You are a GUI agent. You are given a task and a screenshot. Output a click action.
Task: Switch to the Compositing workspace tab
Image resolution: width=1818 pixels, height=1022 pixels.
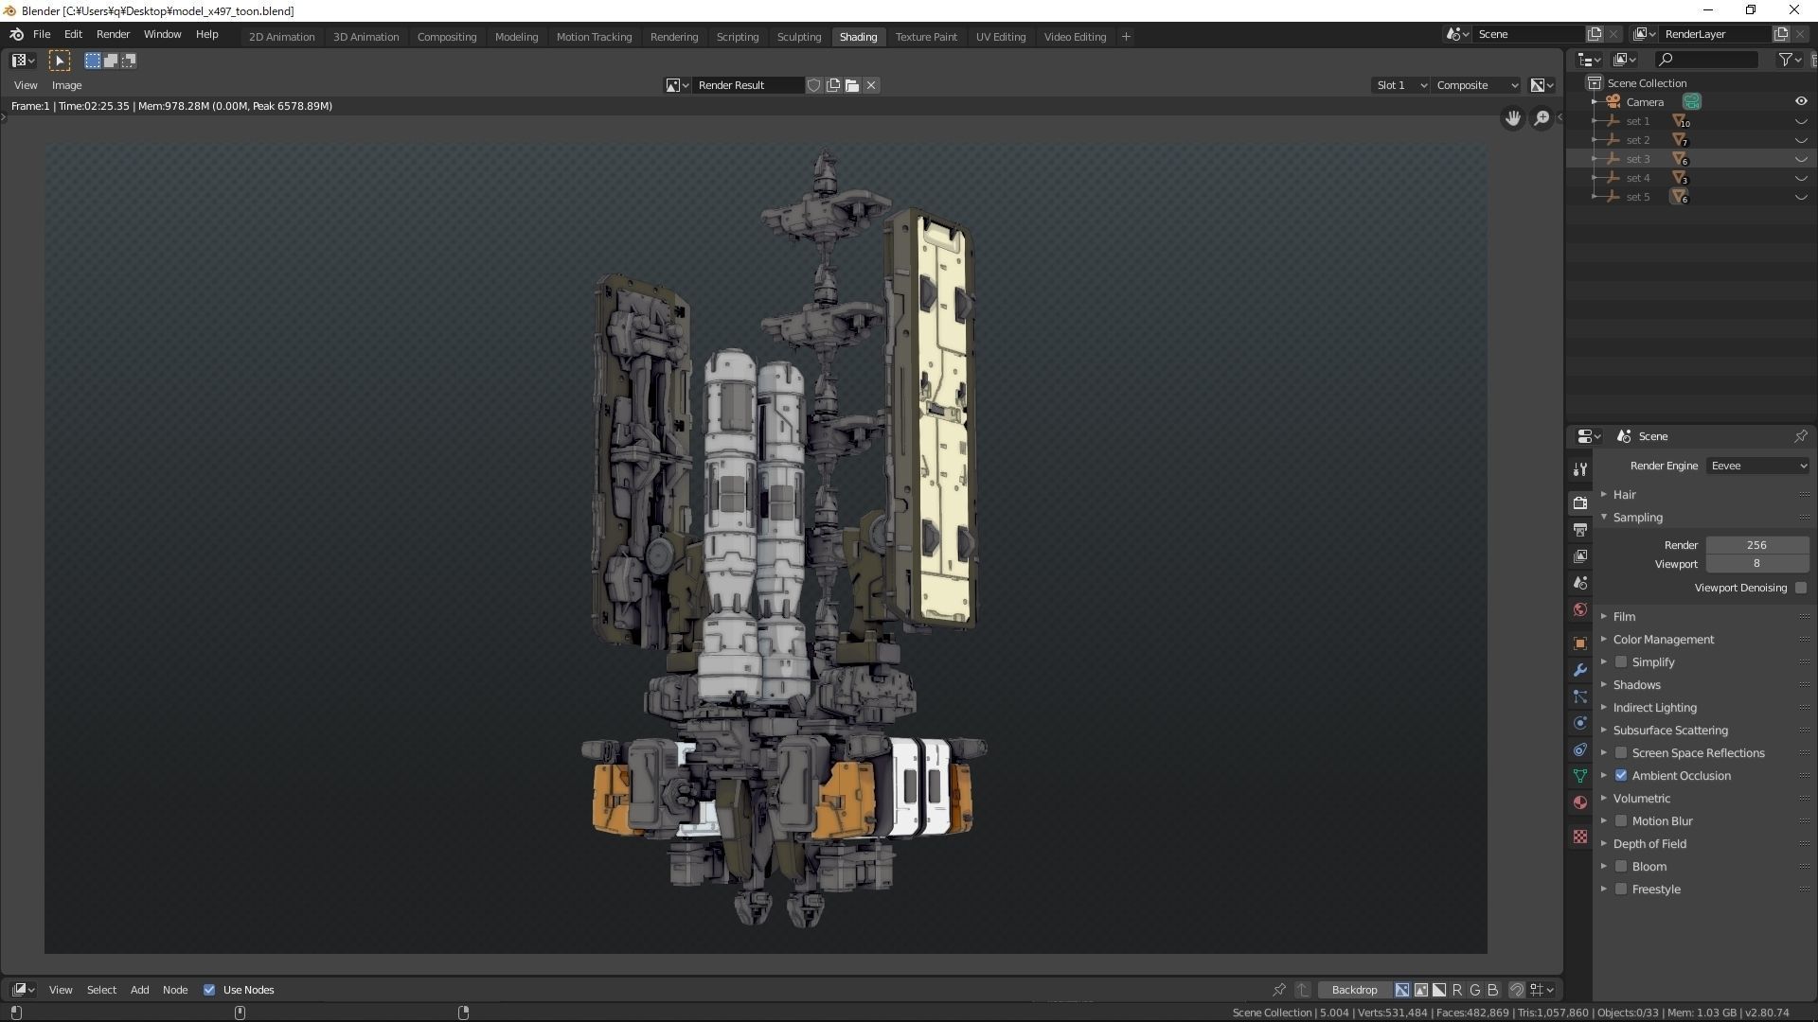pyautogui.click(x=446, y=37)
